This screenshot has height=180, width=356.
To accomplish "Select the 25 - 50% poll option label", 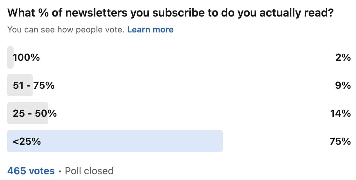I will click(x=35, y=113).
